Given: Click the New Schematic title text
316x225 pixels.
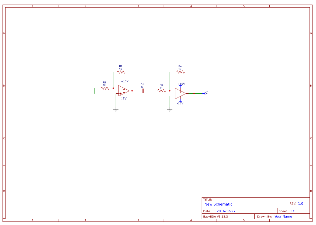Looking at the screenshot, I should click(x=218, y=204).
